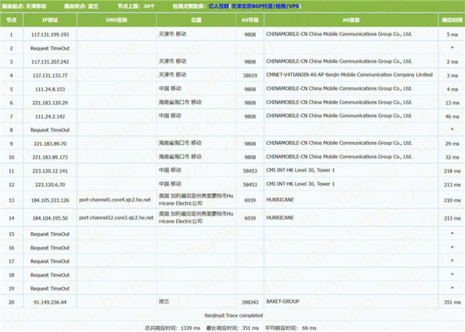Select IP address 223.120.6.70
This screenshot has width=465, height=332.
click(50, 185)
